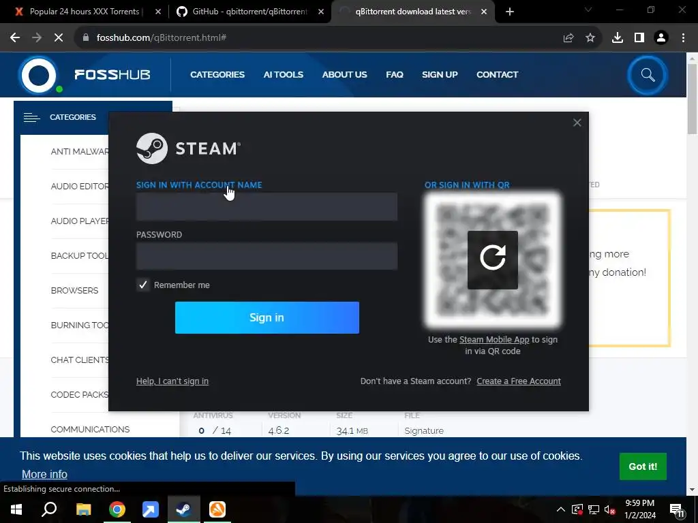The height and width of the screenshot is (523, 698).
Task: Close the Steam sign-in dialog
Action: 577,123
